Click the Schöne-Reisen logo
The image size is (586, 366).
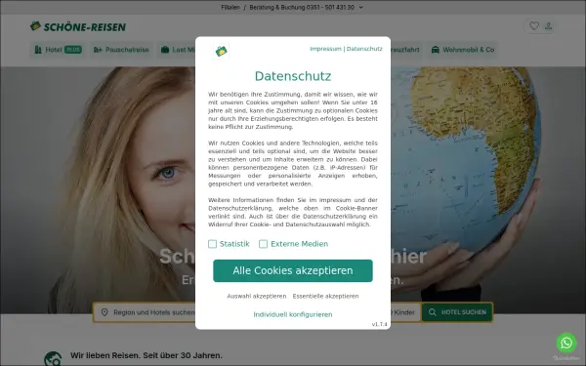click(x=78, y=26)
